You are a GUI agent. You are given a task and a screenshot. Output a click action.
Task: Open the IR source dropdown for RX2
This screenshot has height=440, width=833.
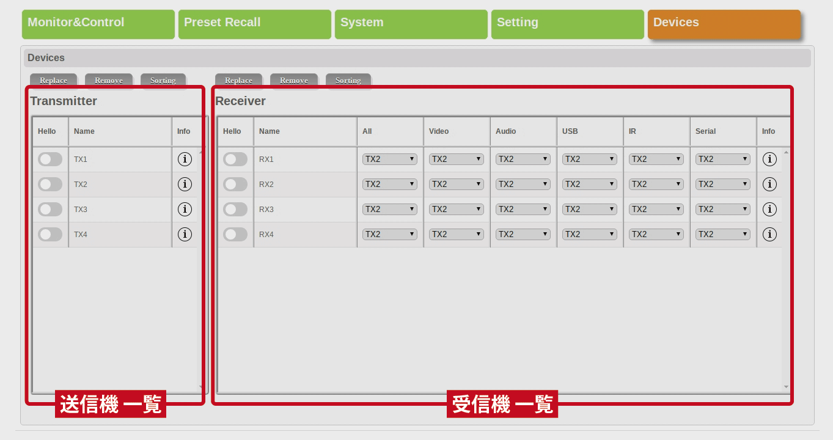(x=656, y=184)
